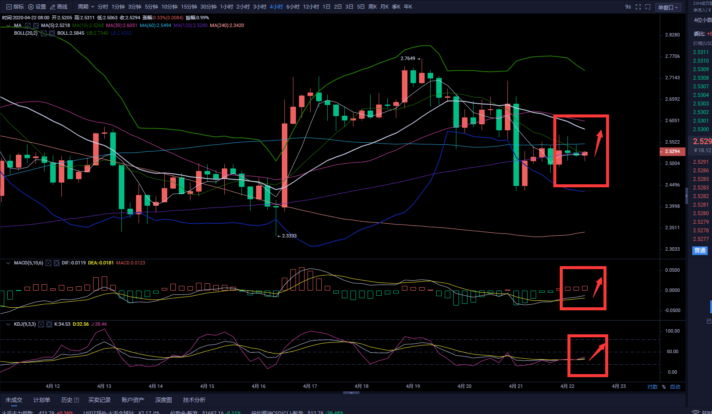Select the 1小时 timeframe
The width and height of the screenshot is (712, 414).
[226, 7]
